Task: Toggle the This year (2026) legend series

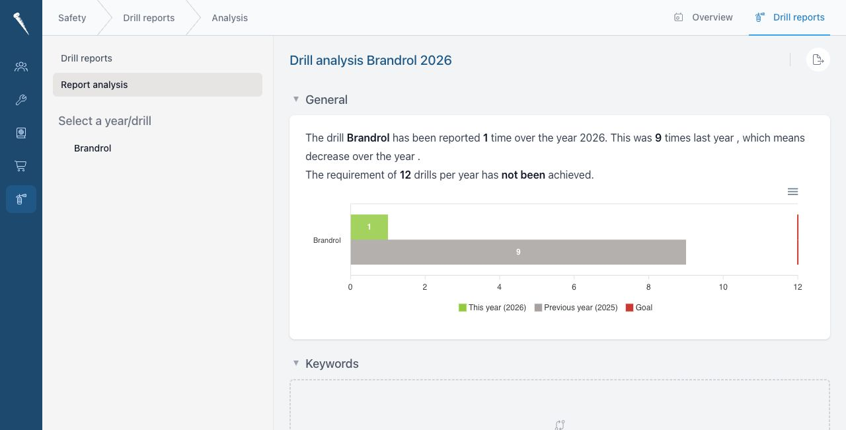Action: [492, 308]
